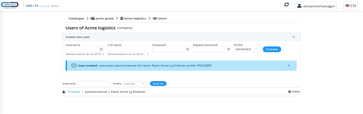Click the info icon in User created banner
The width and height of the screenshot is (363, 114).
(74, 66)
